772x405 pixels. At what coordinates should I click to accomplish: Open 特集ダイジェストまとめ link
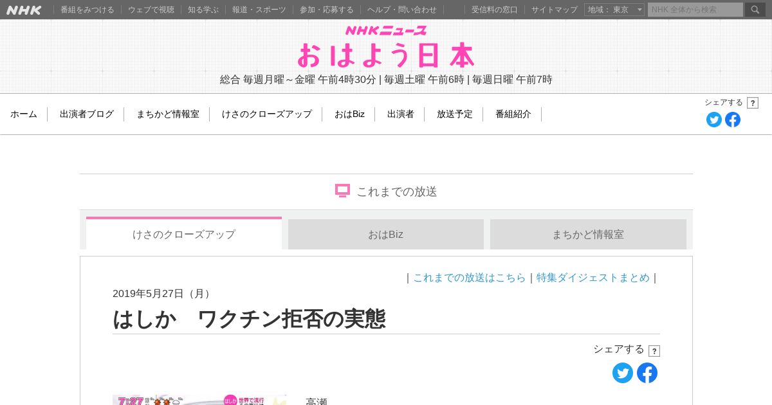tap(593, 278)
